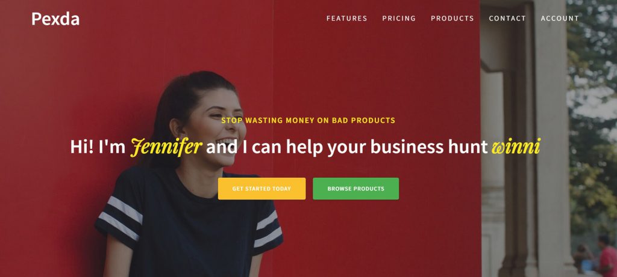The width and height of the screenshot is (617, 277).
Task: Click the Pexda logo
Action: click(55, 19)
